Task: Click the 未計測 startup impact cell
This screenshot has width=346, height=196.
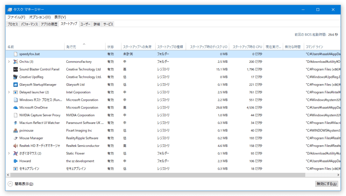Action: [128, 54]
